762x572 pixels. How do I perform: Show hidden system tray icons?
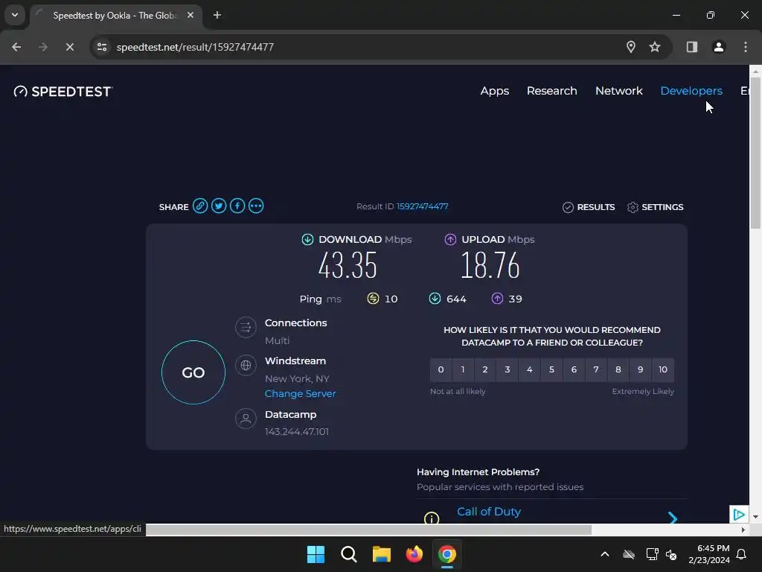pos(605,554)
